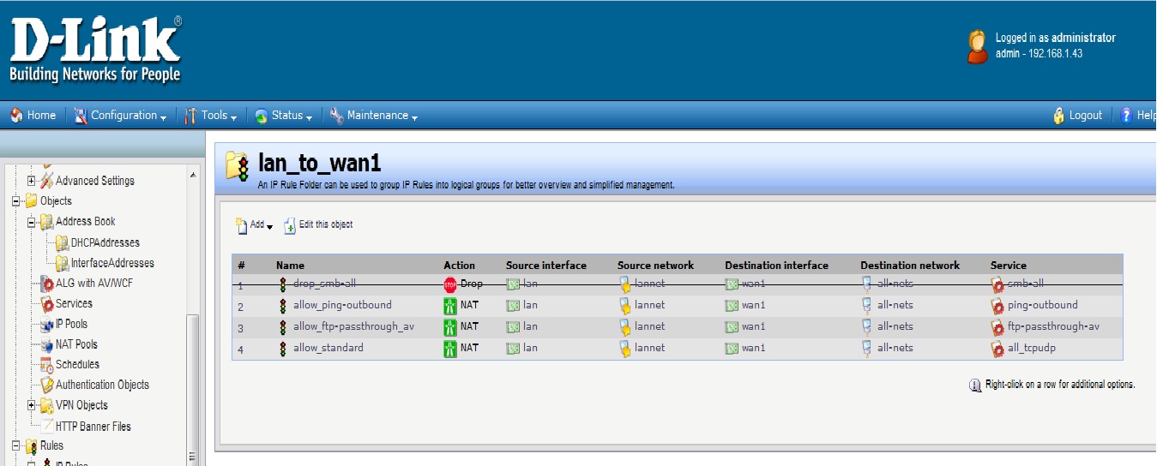The width and height of the screenshot is (1163, 466).
Task: Click the Edit this object icon
Action: [290, 225]
